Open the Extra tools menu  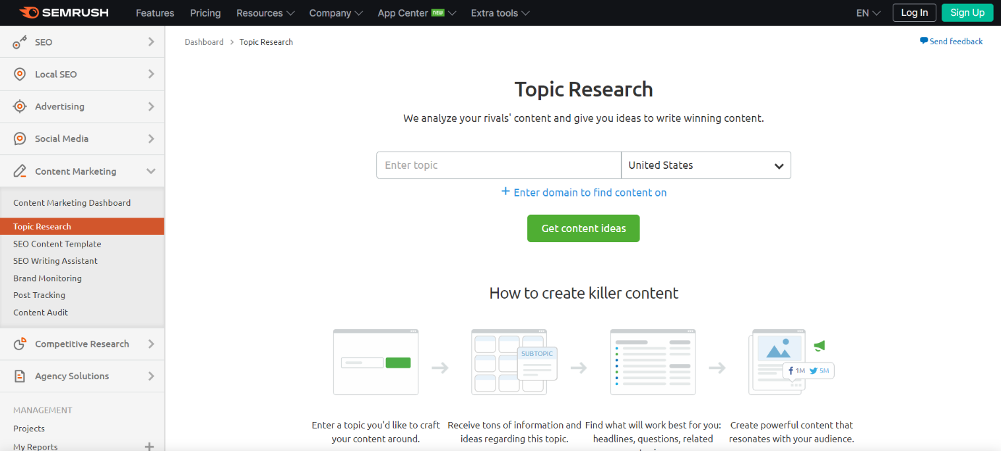coord(500,13)
